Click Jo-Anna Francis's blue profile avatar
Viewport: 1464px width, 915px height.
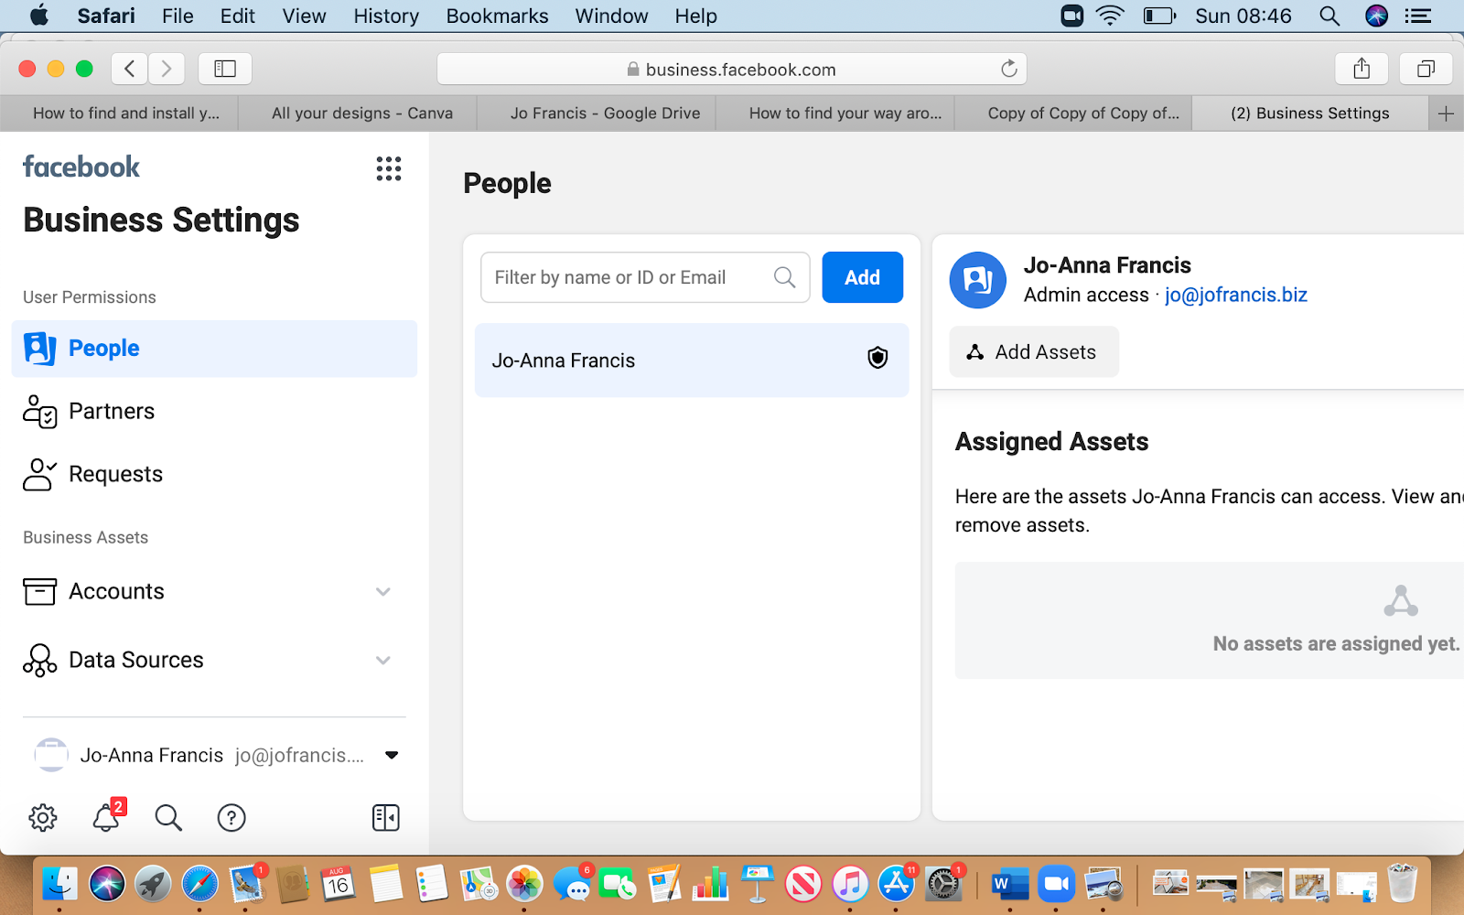tap(978, 280)
